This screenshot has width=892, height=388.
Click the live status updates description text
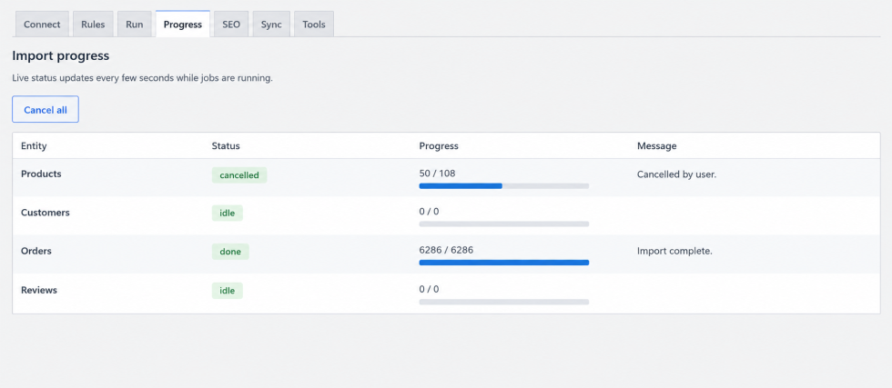[x=142, y=78]
